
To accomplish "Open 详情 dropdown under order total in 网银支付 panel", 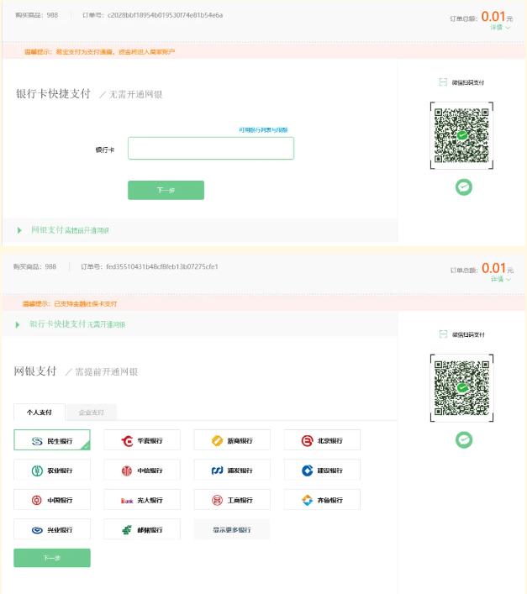I will 501,279.
